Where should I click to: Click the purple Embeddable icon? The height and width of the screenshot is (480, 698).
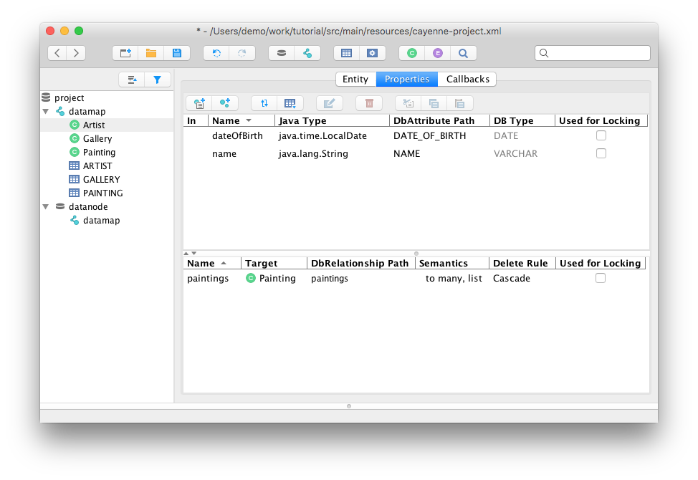(437, 53)
